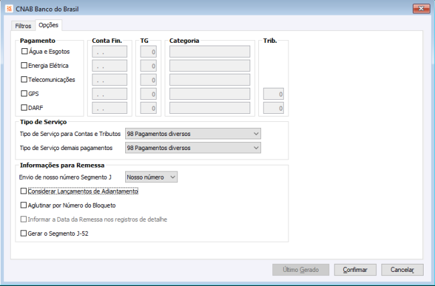
Task: Confirm the dialog with Confirmar
Action: [x=355, y=270]
